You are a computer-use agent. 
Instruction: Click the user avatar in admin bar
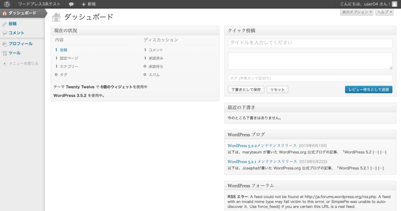[x=395, y=4]
